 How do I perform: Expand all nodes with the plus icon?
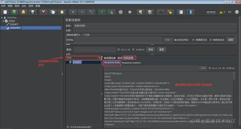(73, 12)
